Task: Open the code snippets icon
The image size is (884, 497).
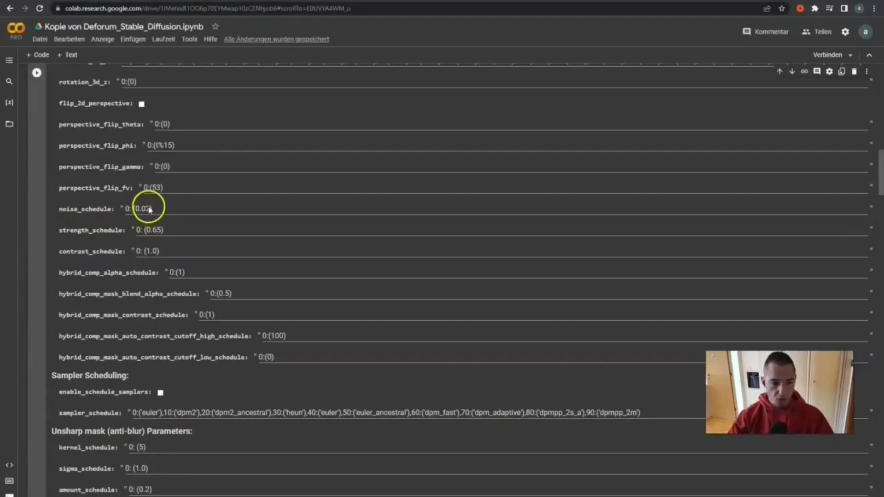Action: pyautogui.click(x=9, y=465)
